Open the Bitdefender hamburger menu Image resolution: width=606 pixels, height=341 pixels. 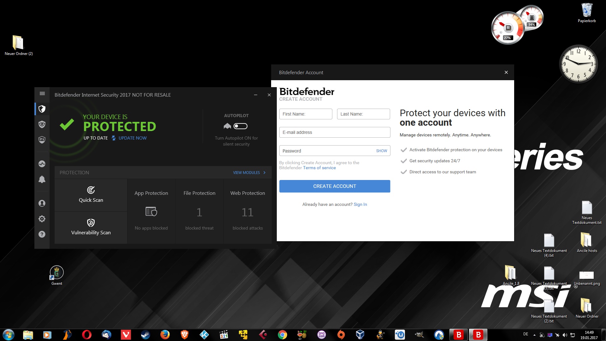pyautogui.click(x=42, y=93)
